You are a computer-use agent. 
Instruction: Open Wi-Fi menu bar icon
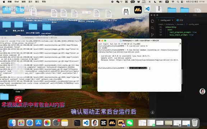point(173,2)
